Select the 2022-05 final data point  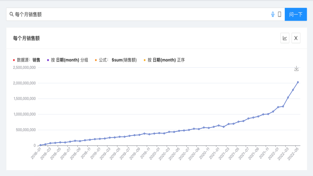[298, 82]
